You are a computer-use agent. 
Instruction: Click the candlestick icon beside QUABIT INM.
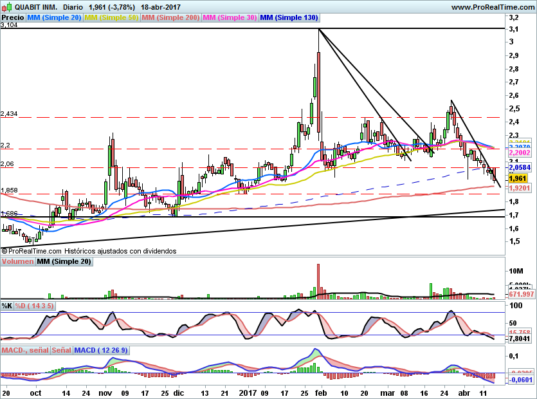(x=6, y=6)
